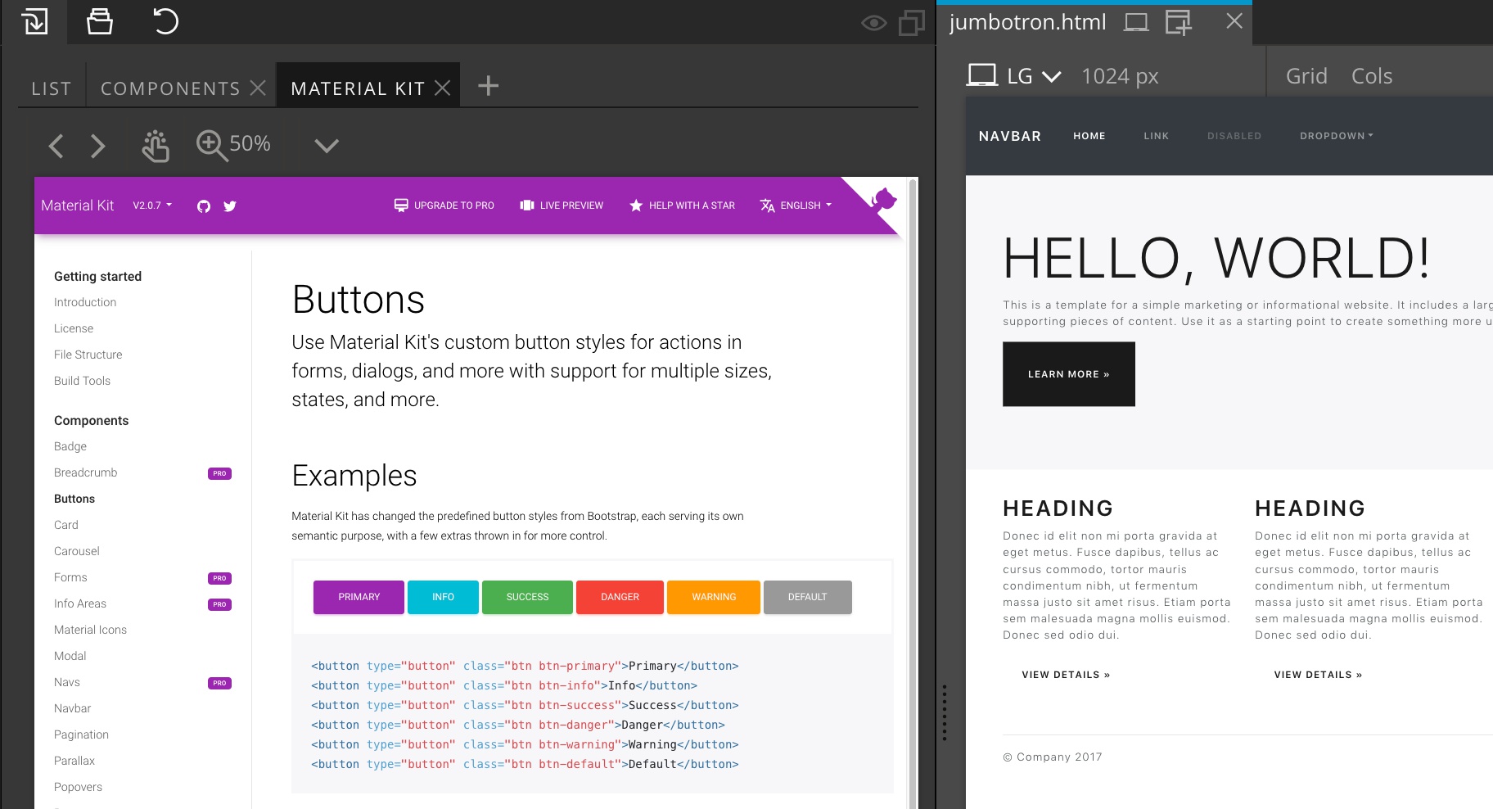1493x809 pixels.
Task: Click LIVE PREVIEW link
Action: pos(562,206)
